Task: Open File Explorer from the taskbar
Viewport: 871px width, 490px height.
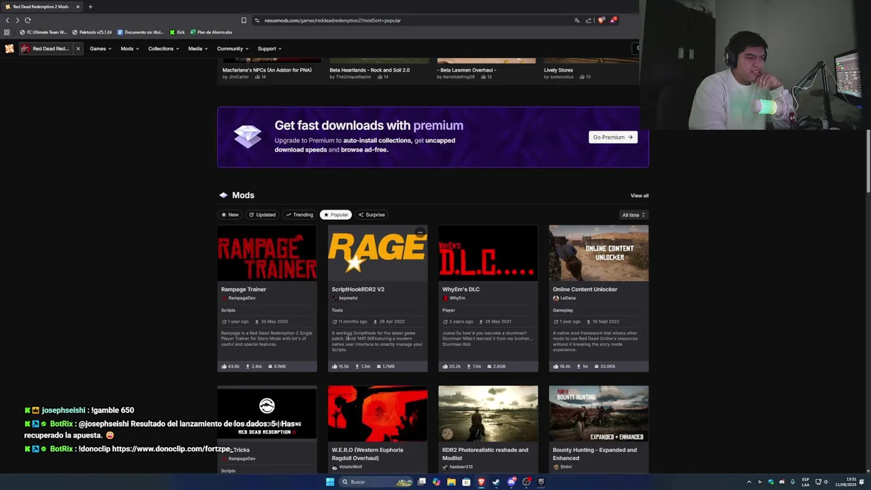Action: coord(451,482)
